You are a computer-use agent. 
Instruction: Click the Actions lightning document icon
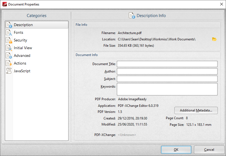coord(9,63)
